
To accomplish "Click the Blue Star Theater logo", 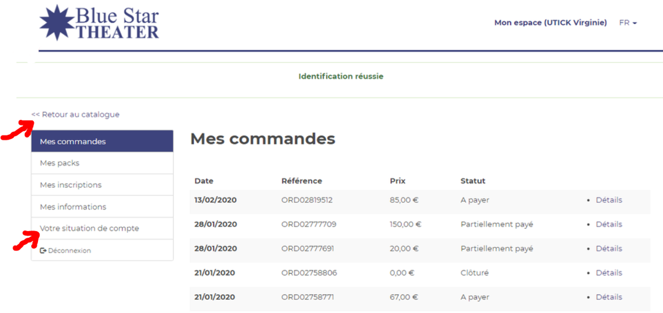I will [99, 22].
